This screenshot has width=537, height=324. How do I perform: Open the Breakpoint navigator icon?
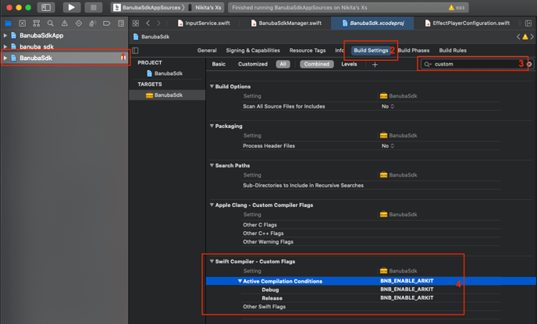(107, 23)
